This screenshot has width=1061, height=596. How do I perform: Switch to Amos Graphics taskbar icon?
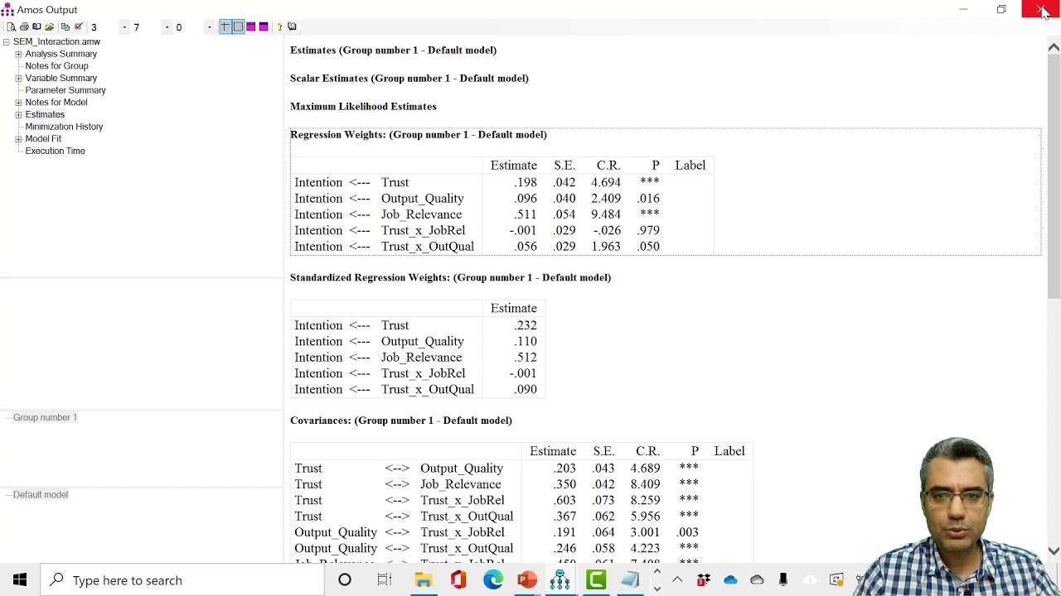point(560,580)
